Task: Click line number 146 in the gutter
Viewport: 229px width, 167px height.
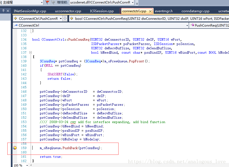Action: pos(24,92)
